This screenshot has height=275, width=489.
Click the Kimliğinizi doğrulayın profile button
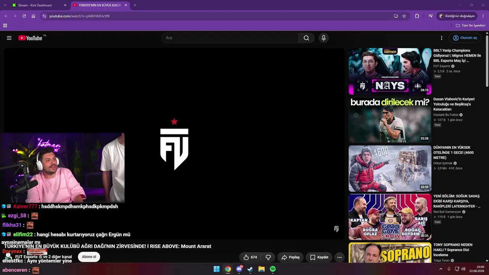(457, 16)
